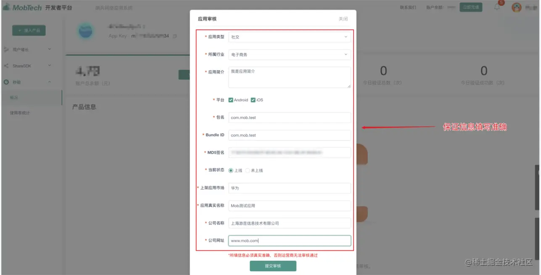Switch to 使用率统计 in the sidebar
The width and height of the screenshot is (541, 275).
[20, 113]
